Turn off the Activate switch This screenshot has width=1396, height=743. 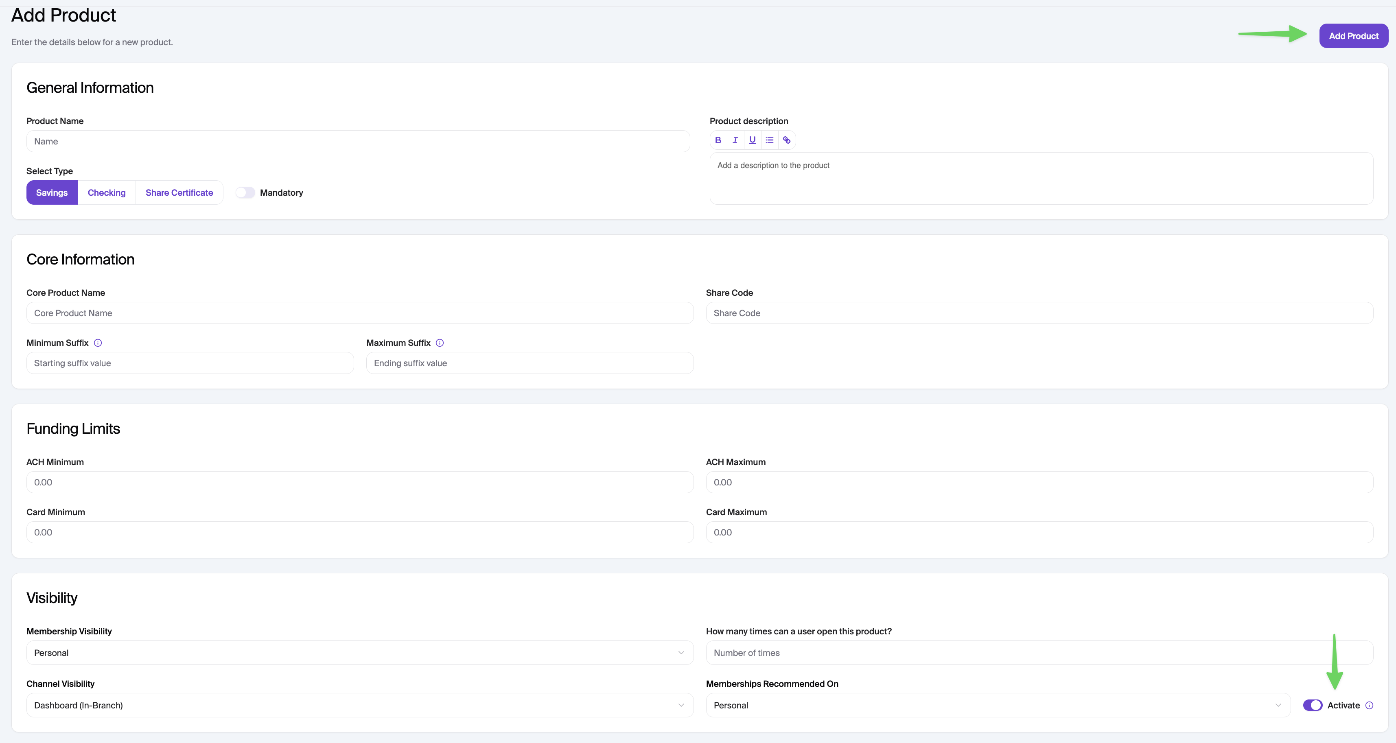pos(1313,705)
